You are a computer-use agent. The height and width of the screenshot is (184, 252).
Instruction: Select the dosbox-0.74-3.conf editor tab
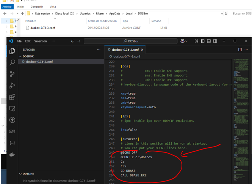click(125, 50)
